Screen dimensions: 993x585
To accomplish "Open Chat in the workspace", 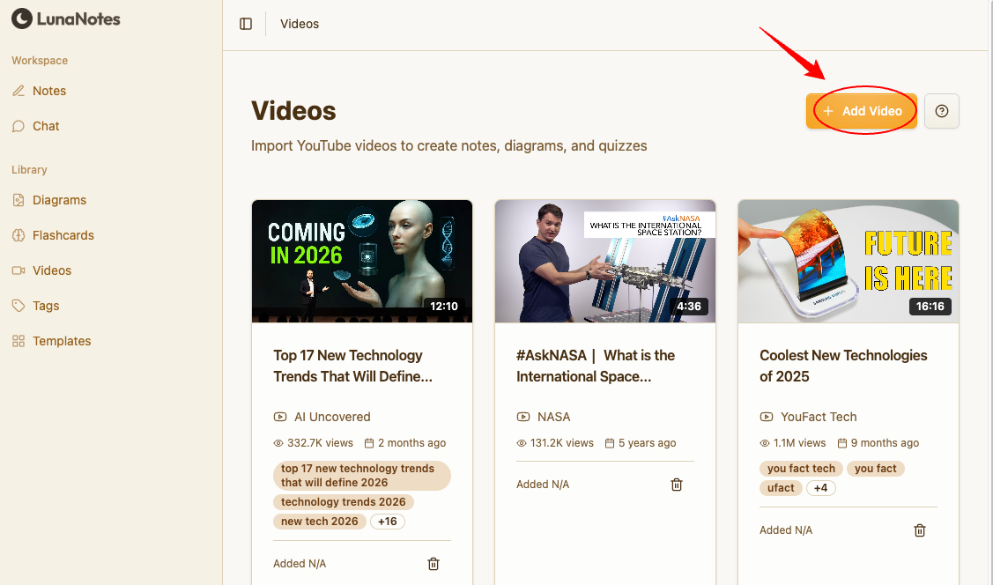I will coord(46,126).
